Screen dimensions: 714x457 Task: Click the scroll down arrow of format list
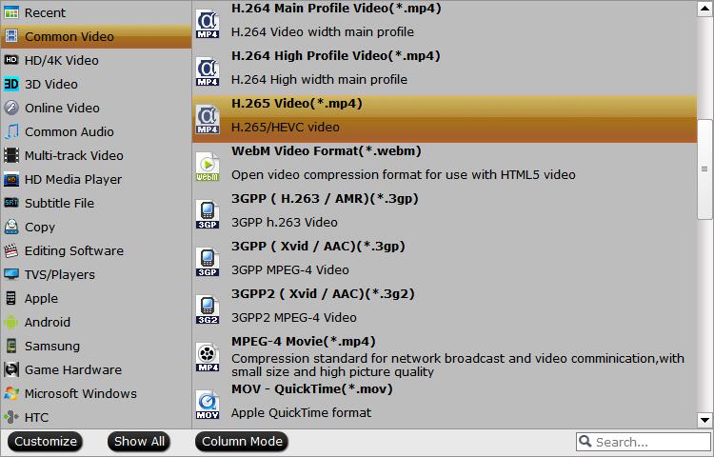pyautogui.click(x=705, y=419)
